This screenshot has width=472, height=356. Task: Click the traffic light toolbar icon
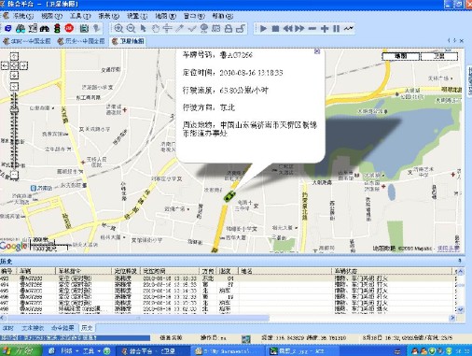coord(57,29)
